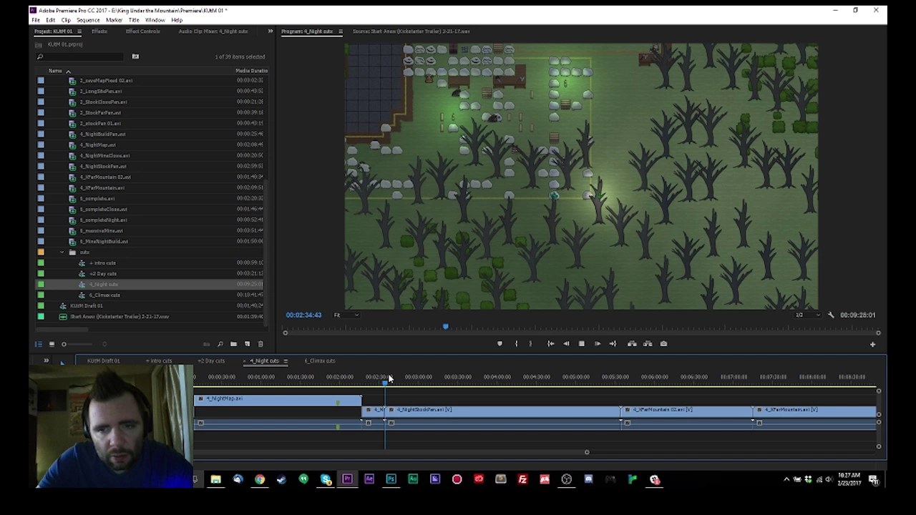Open the Window menu
The width and height of the screenshot is (916, 515).
coord(155,20)
